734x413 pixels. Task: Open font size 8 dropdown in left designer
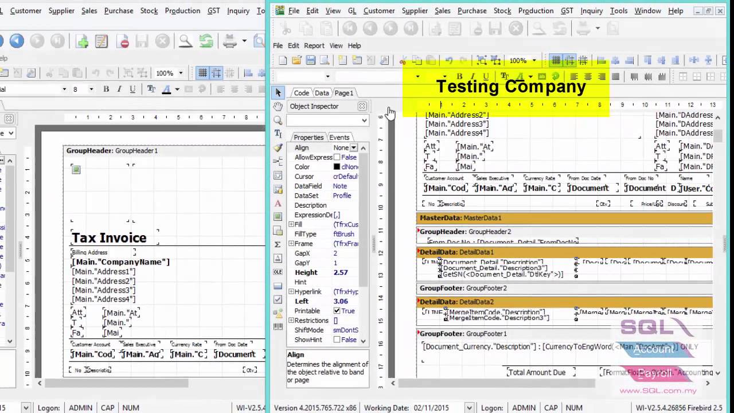click(x=91, y=89)
